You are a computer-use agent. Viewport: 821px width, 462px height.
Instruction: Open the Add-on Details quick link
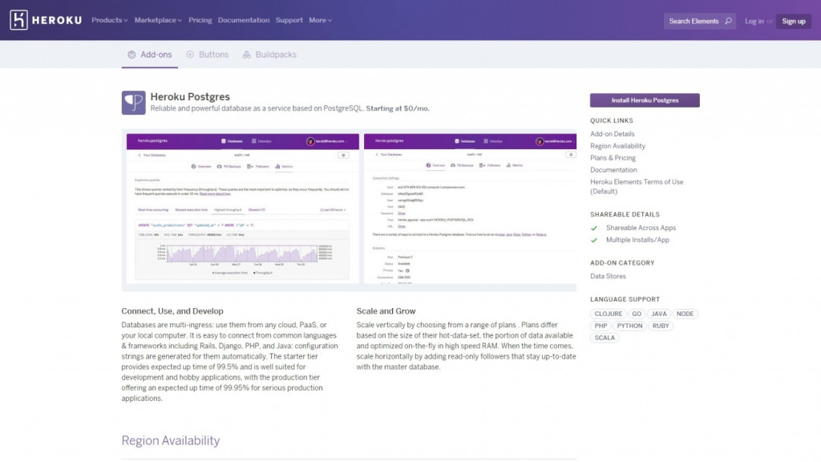[612, 134]
